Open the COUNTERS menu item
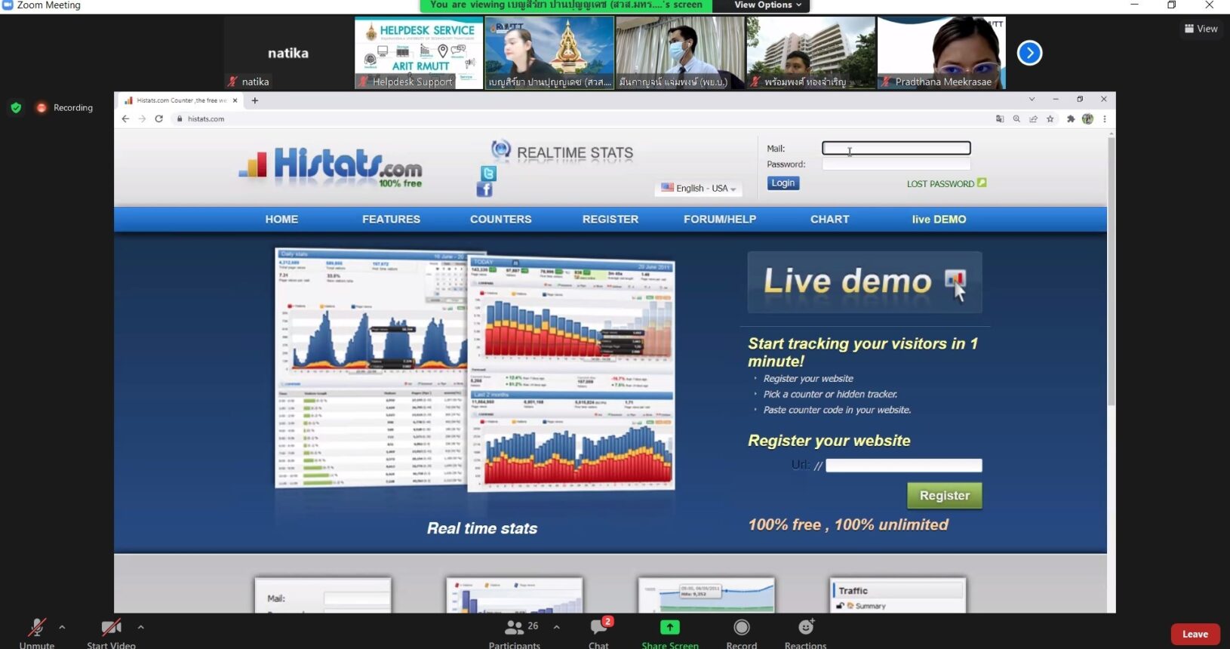Viewport: 1230px width, 649px height. pyautogui.click(x=501, y=220)
